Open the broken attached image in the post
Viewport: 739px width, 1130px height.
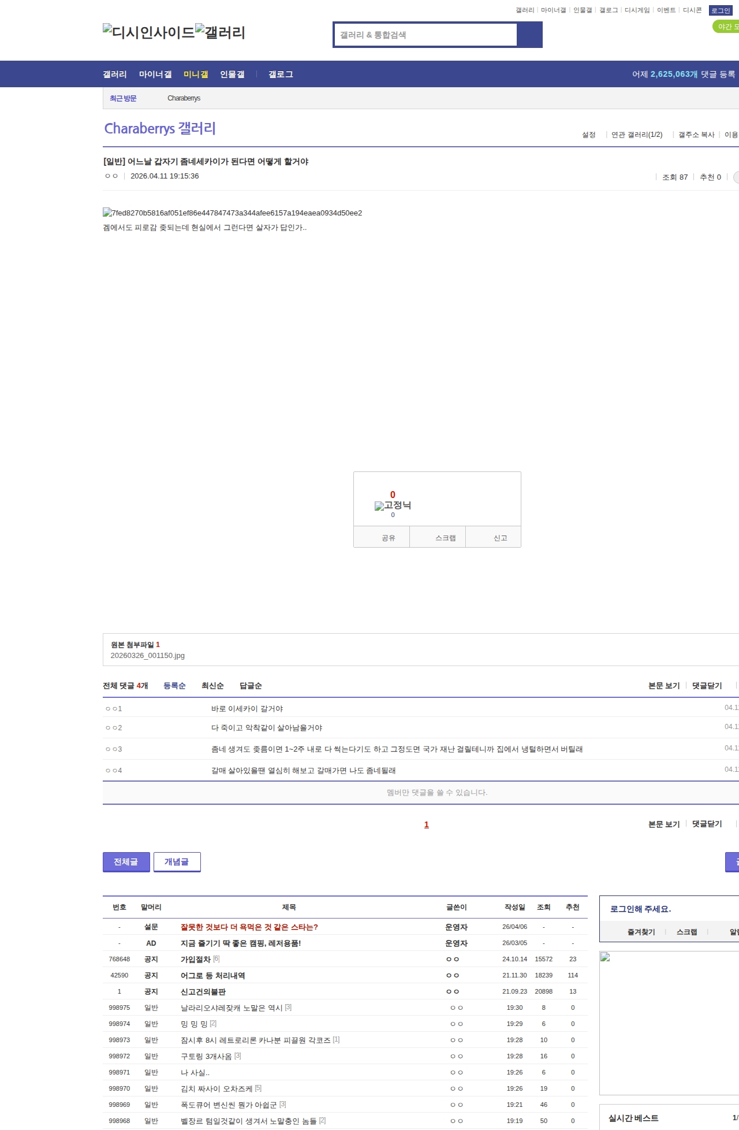tap(232, 213)
